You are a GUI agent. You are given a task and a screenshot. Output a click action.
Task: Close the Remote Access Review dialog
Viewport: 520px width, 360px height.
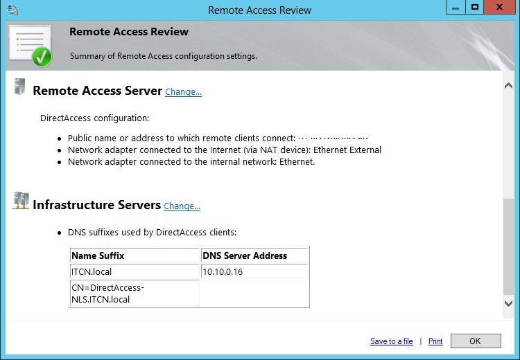(501, 8)
